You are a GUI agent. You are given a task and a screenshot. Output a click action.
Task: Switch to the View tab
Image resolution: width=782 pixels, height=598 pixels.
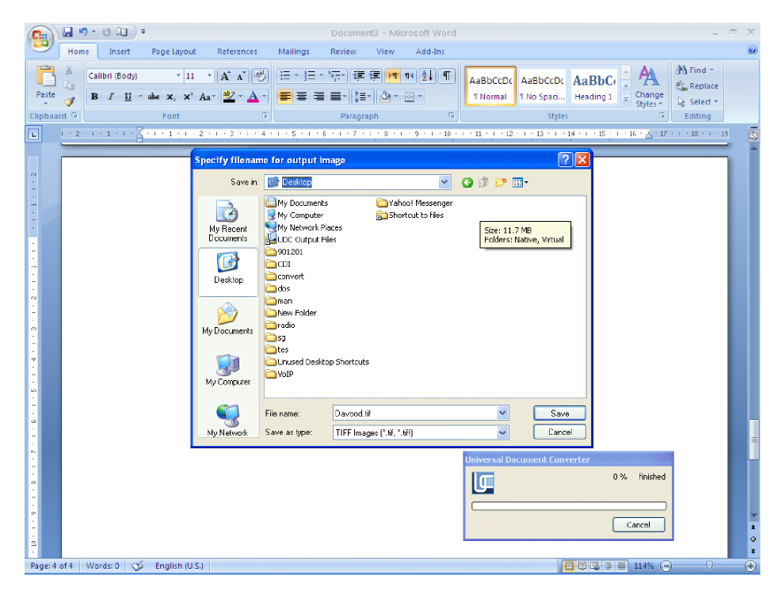[385, 51]
